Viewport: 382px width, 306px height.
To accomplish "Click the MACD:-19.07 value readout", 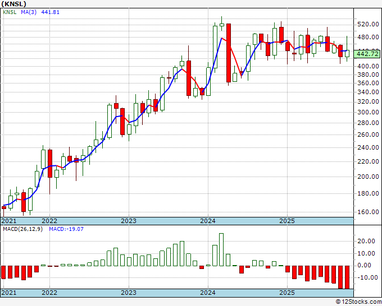I will coord(66,229).
